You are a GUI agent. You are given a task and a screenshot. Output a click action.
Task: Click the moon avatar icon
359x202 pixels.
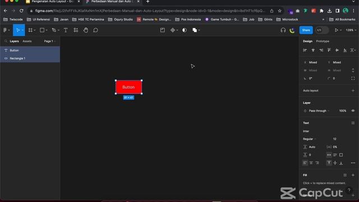click(x=292, y=30)
